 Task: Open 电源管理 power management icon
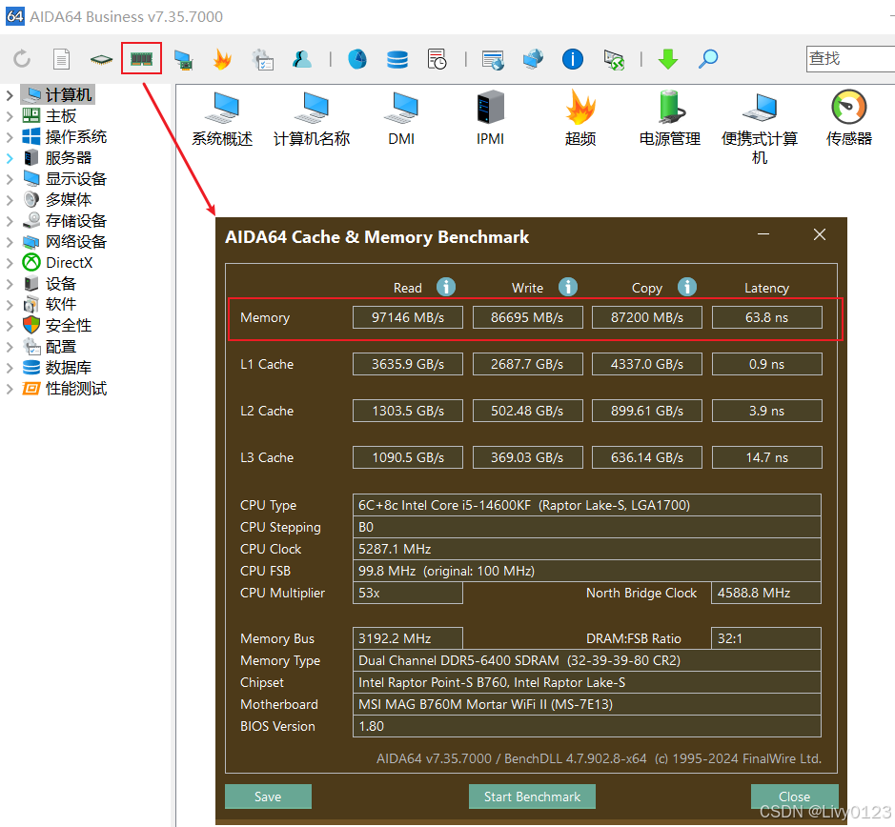(669, 119)
